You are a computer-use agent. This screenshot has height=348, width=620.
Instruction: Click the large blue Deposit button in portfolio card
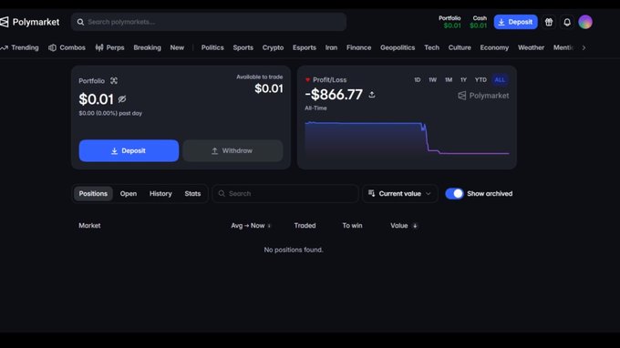click(129, 150)
